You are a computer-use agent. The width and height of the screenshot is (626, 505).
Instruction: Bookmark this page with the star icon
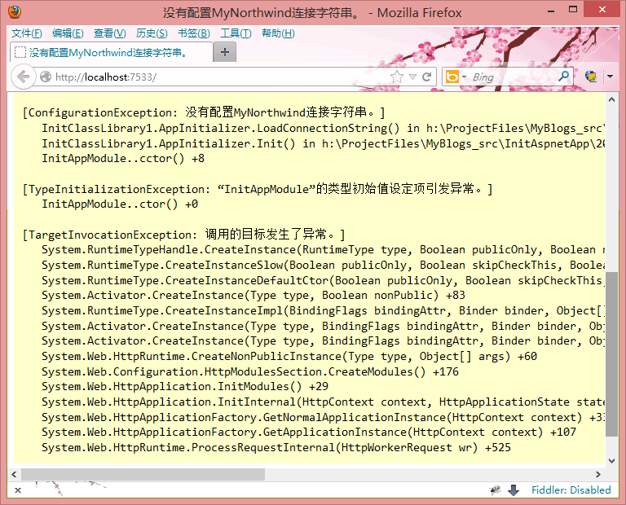(x=396, y=77)
